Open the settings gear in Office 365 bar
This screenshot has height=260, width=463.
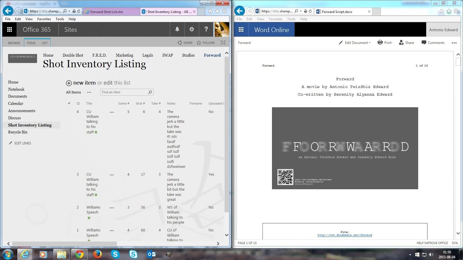(x=192, y=30)
